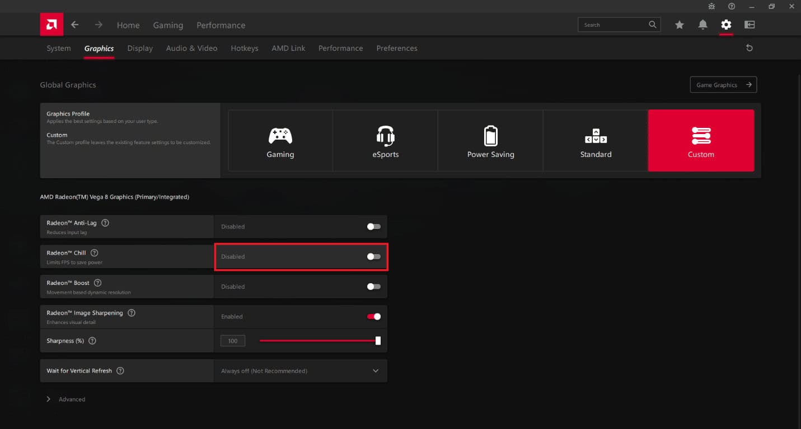Click the Sharpness slider track
The image size is (801, 429).
pos(319,341)
